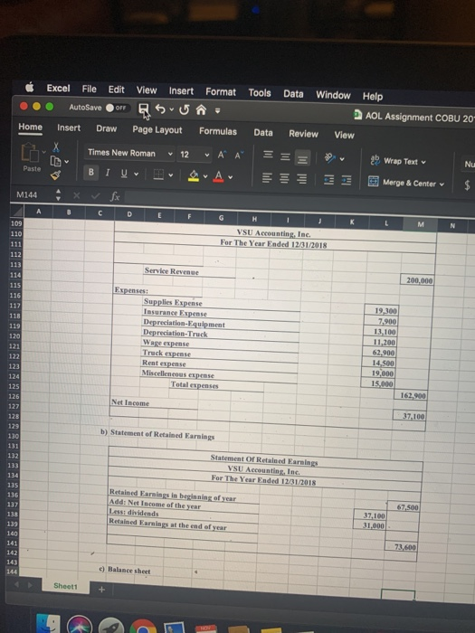Click the Merge & Center button

coord(406,183)
